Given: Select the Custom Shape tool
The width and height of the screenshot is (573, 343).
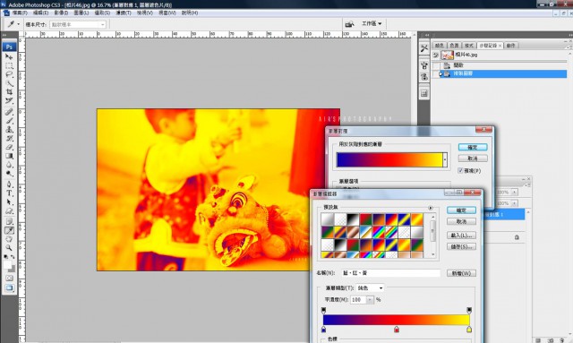Looking at the screenshot, I should tap(9, 210).
